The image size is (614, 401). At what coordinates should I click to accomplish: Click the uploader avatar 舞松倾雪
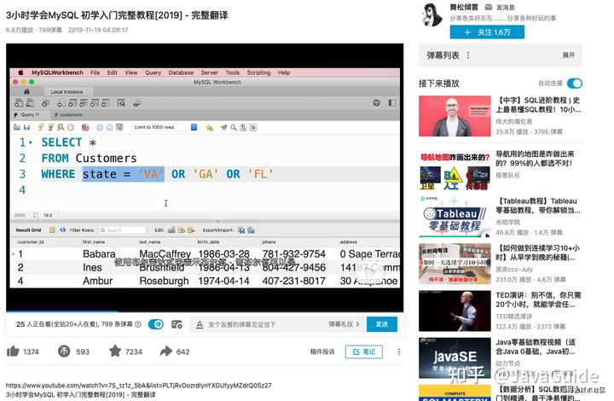(432, 15)
